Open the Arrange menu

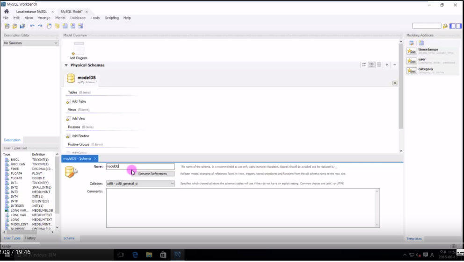44,18
